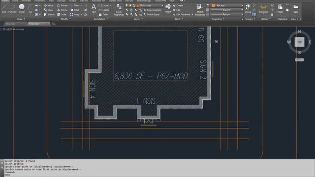Click the Trim tool
Image resolution: width=315 pixels, height=177 pixels.
(75, 5)
